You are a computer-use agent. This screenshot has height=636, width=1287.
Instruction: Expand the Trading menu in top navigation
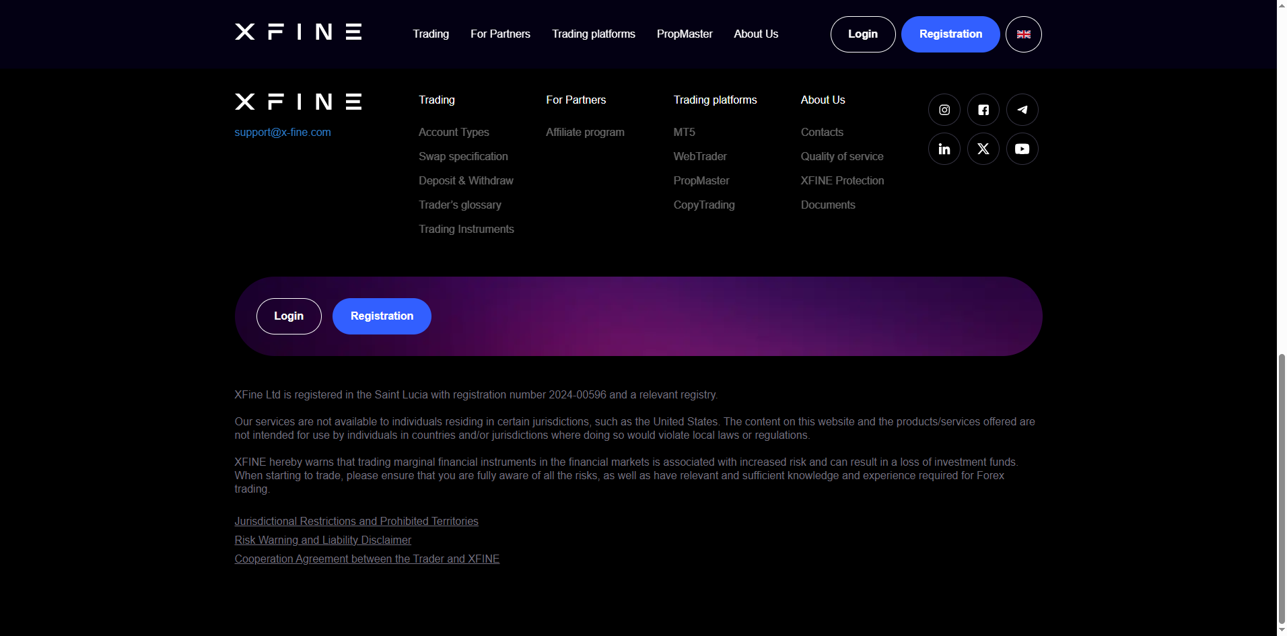[x=431, y=34]
